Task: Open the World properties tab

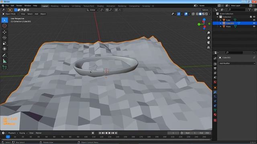Action: click(215, 82)
